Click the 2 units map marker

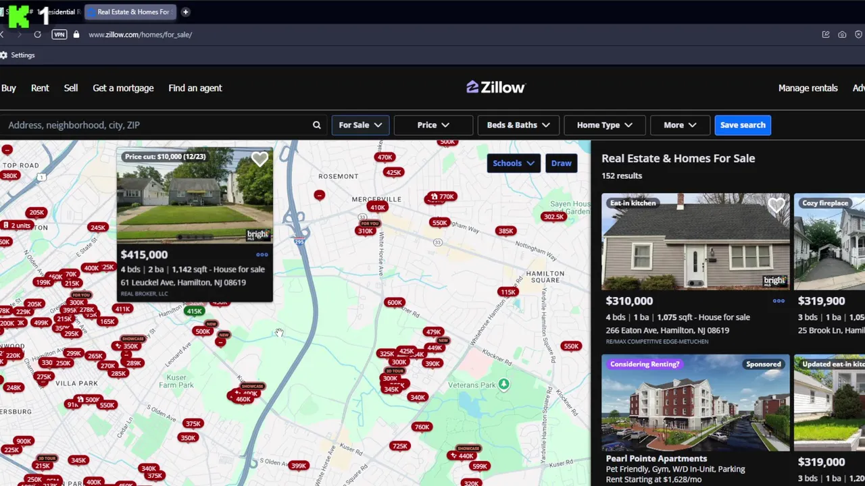click(x=16, y=225)
